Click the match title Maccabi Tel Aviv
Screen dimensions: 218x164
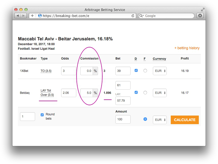65,39
